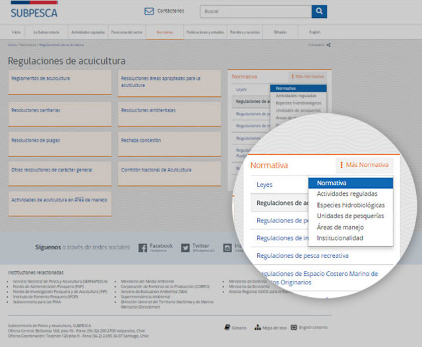
Task: Click the Normativa breadcrumb link
Action: tap(28, 45)
